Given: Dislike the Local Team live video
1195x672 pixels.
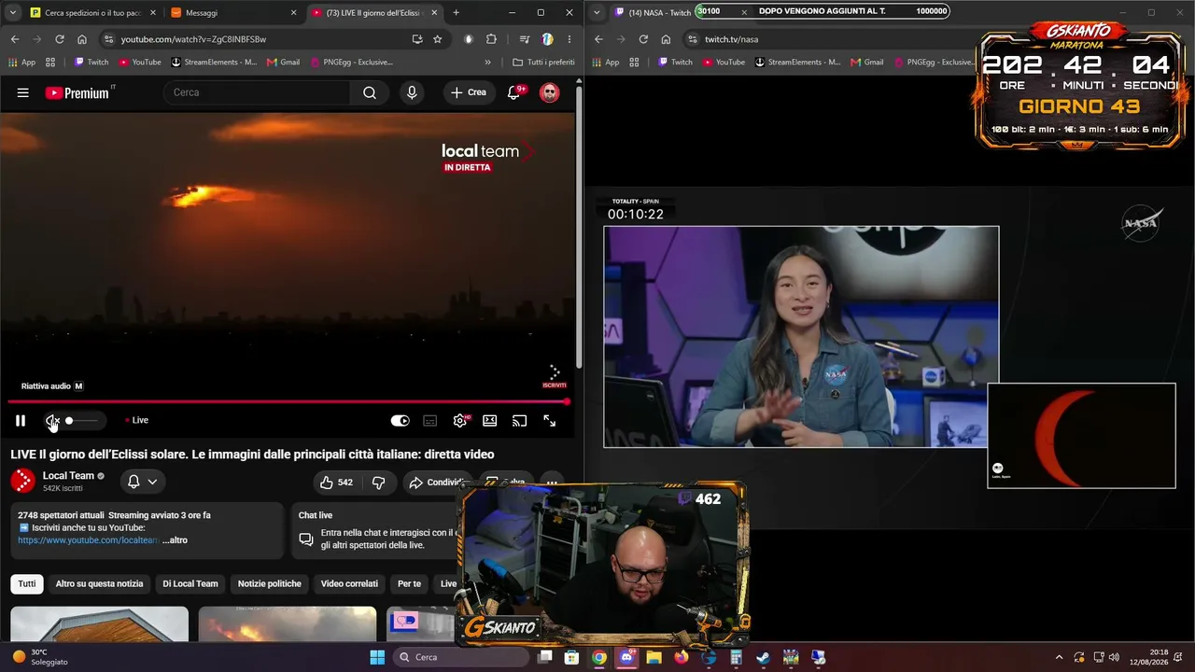Looking at the screenshot, I should (378, 483).
